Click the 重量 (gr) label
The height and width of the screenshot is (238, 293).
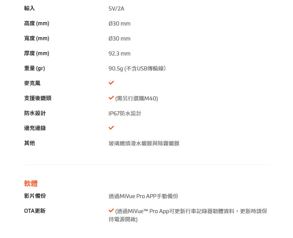(34, 68)
